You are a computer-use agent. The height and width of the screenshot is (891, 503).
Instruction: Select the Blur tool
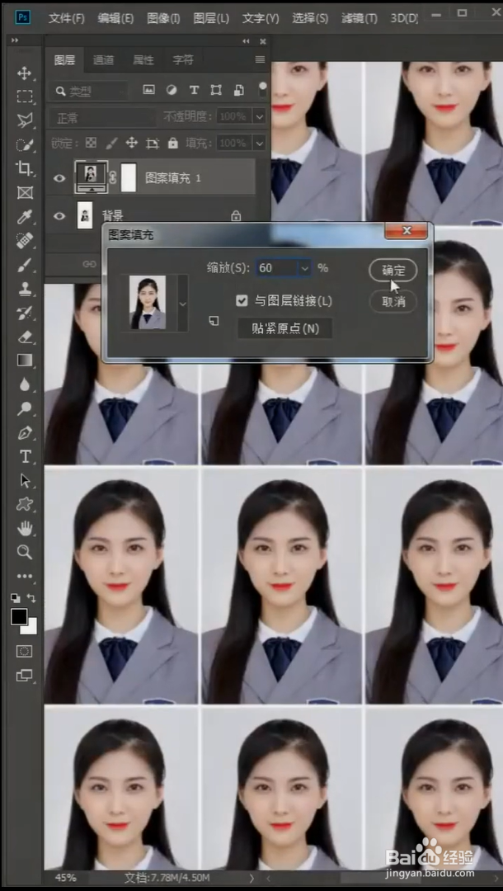tap(25, 384)
